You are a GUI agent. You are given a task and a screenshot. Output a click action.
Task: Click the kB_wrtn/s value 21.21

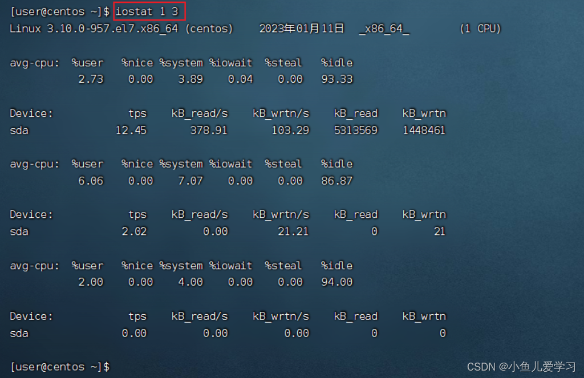(x=293, y=231)
